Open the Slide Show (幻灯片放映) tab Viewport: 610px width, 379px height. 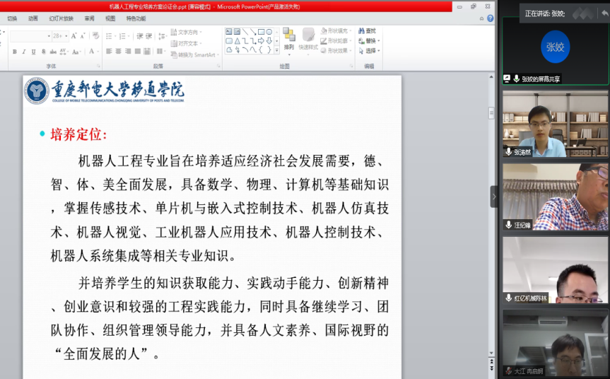[61, 18]
